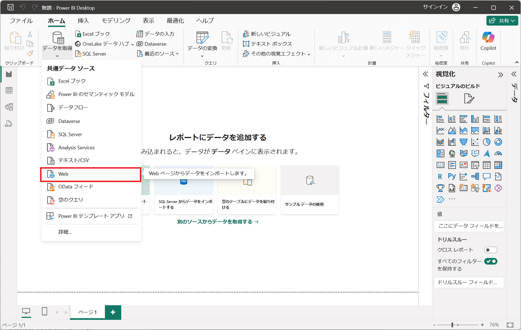The width and height of the screenshot is (521, 330).
Task: Open the Format visual brush tab
Action: pyautogui.click(x=469, y=99)
